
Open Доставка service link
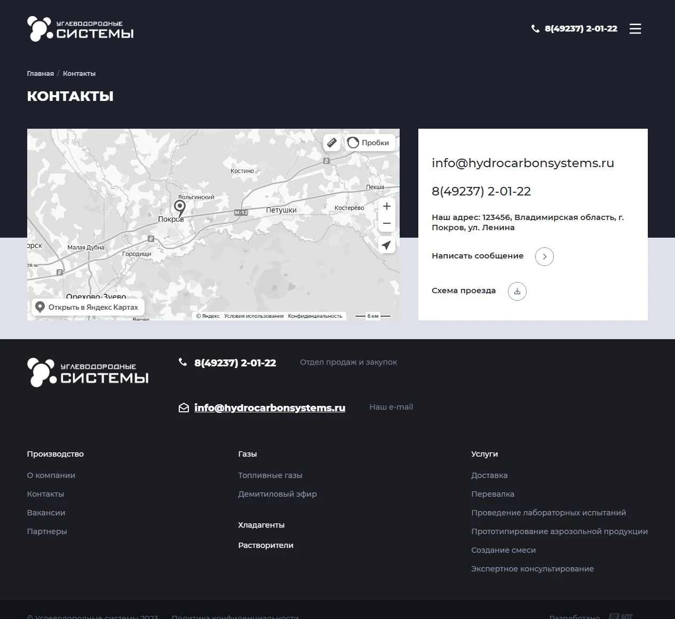489,475
